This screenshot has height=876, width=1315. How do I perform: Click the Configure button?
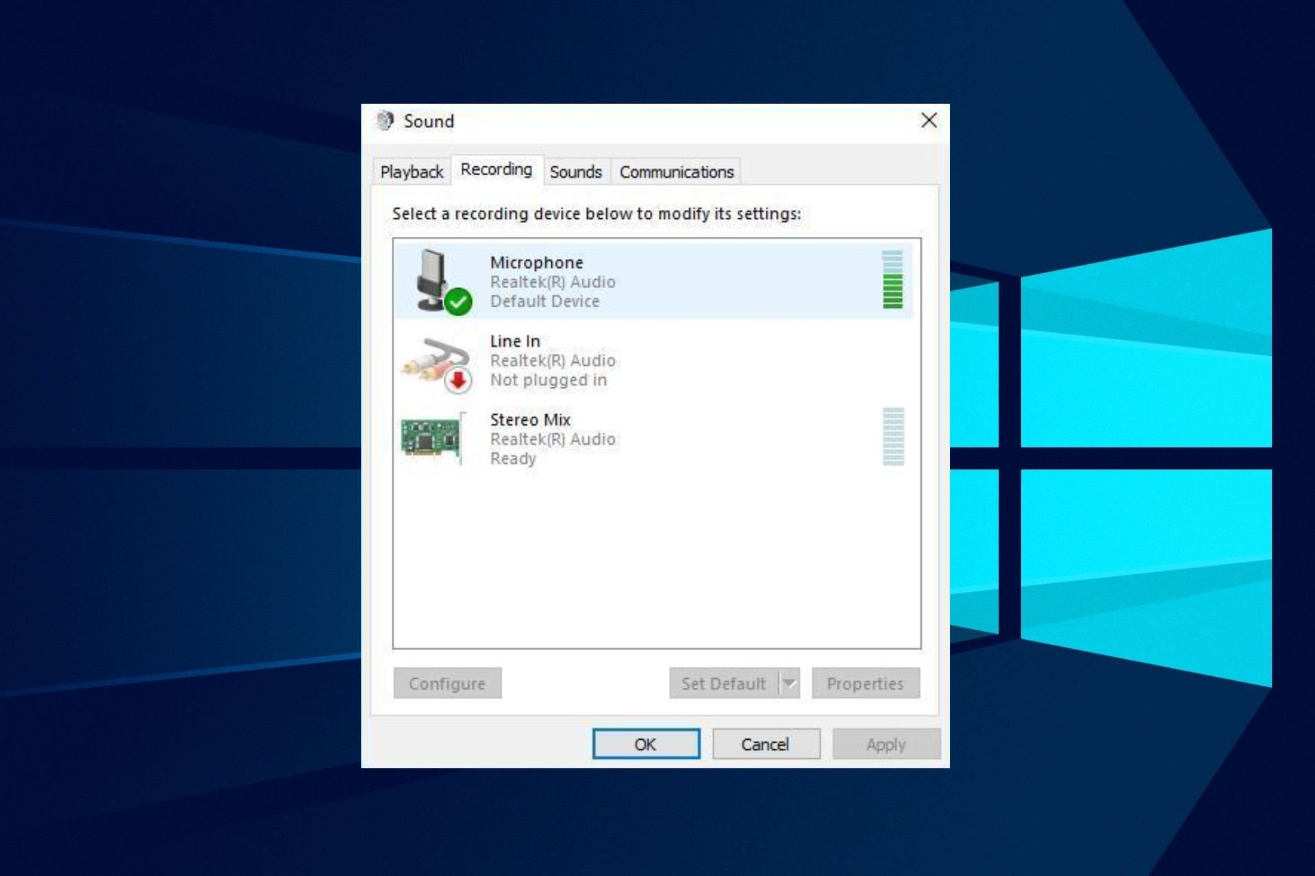[x=447, y=683]
